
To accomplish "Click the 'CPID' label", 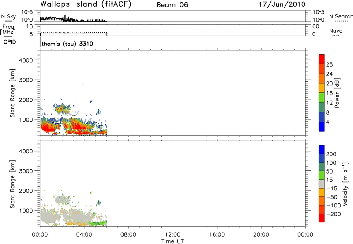I will click(x=10, y=42).
